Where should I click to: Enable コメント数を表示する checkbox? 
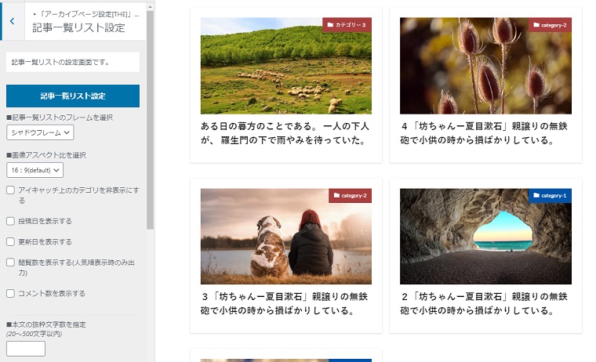click(11, 293)
